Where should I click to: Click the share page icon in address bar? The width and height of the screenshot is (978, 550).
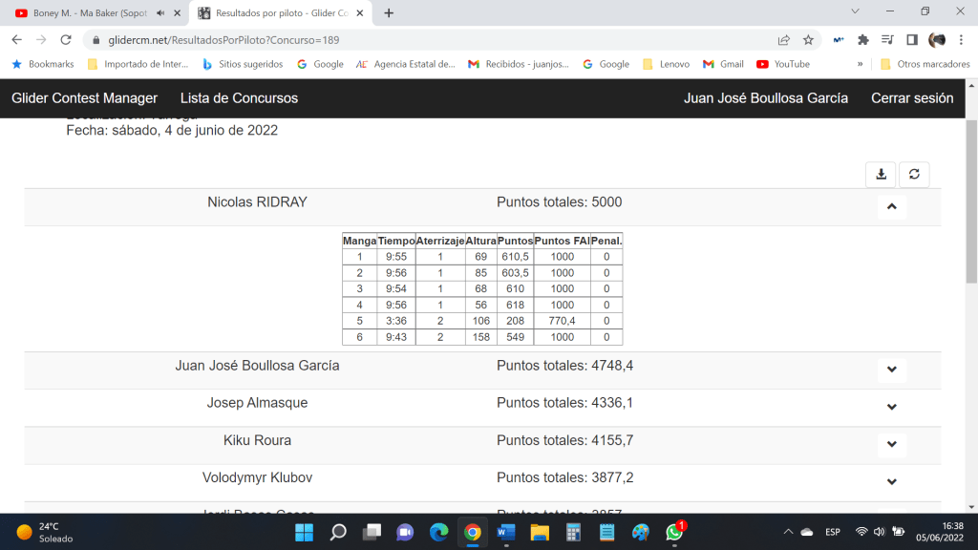click(x=784, y=40)
